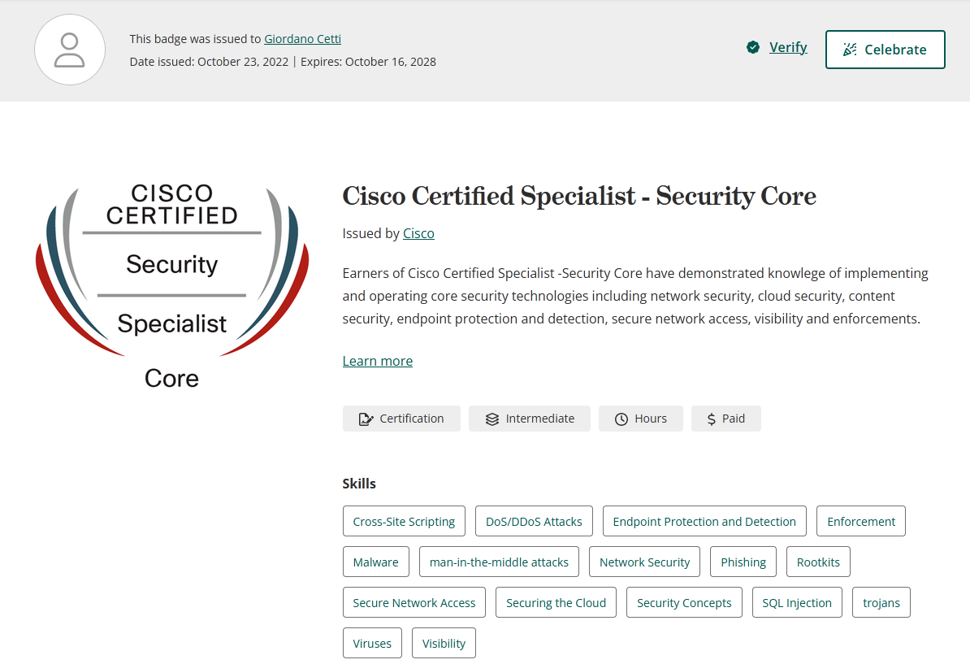Click the badge description paragraph
Viewport: 970px width, 664px height.
pyautogui.click(x=636, y=296)
